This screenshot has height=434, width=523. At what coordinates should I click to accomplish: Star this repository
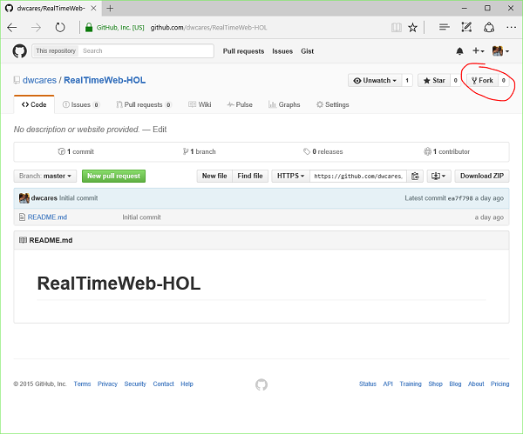click(434, 81)
